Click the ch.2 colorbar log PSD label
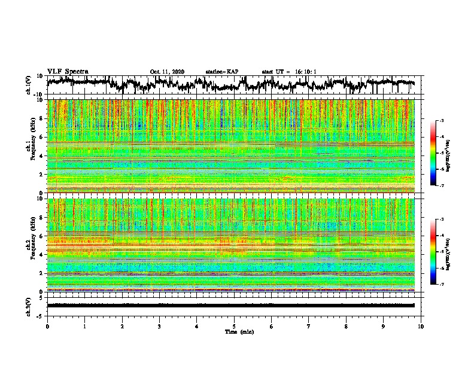The image size is (474, 366). pyautogui.click(x=448, y=254)
